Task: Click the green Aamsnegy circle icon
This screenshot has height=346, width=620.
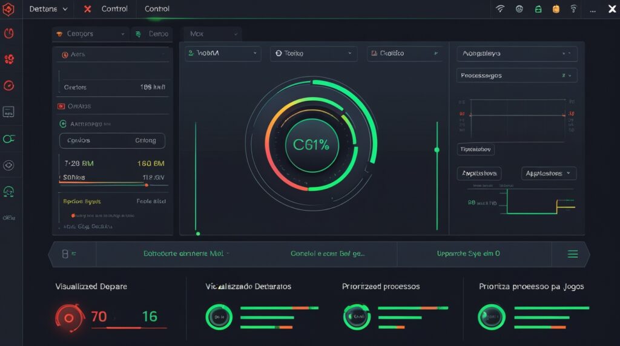Action: 63,123
